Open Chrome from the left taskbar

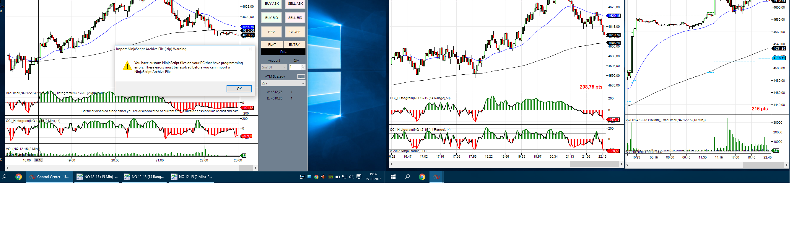19,177
